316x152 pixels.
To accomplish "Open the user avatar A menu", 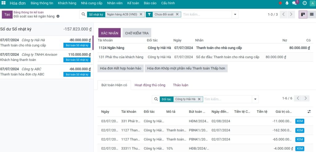I will pyautogui.click(x=313, y=3).
